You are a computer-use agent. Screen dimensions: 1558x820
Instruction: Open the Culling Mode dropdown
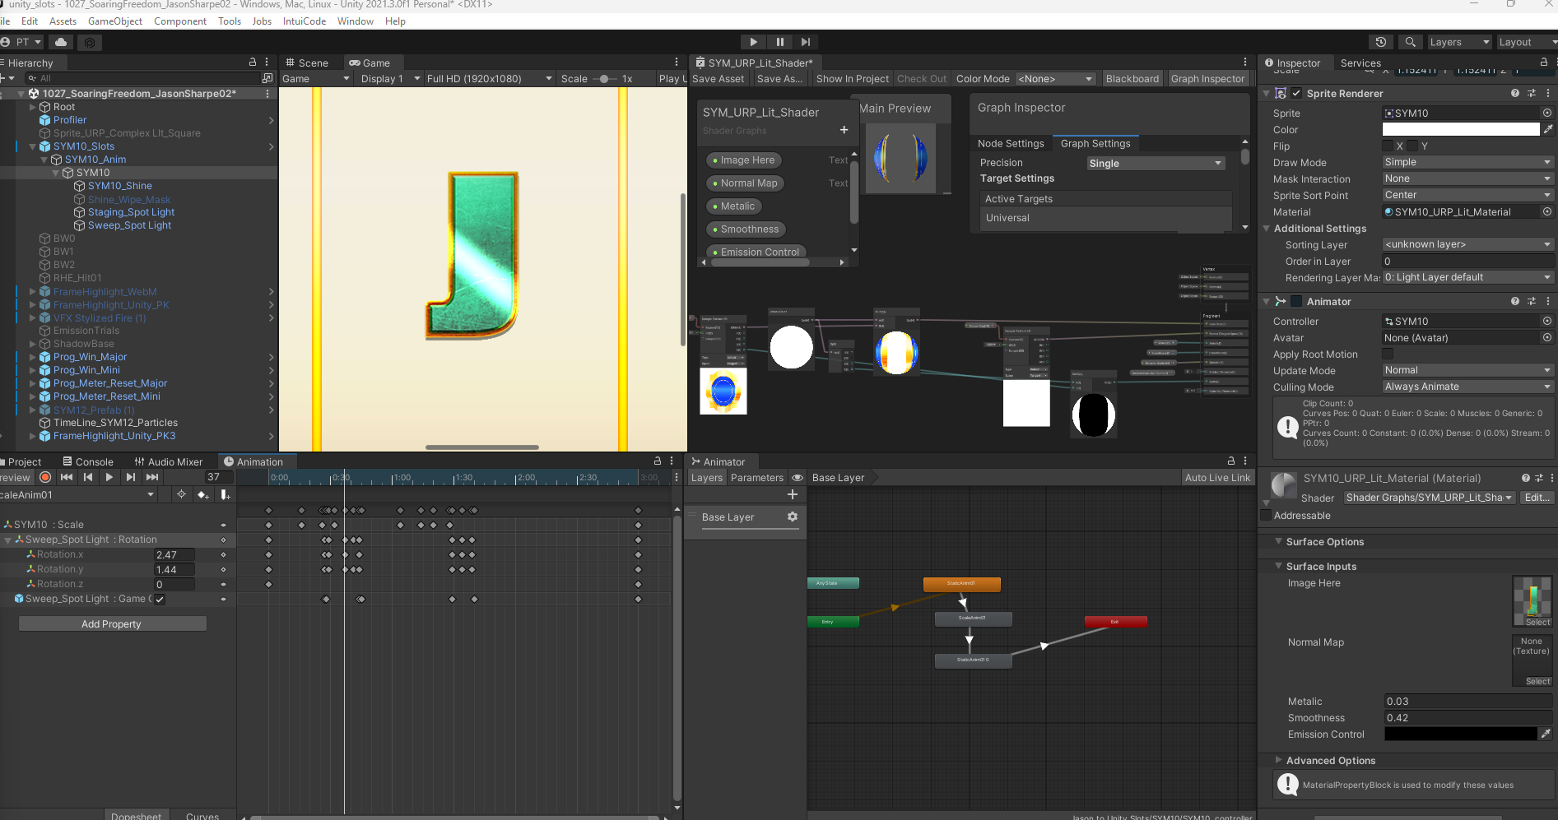1467,387
